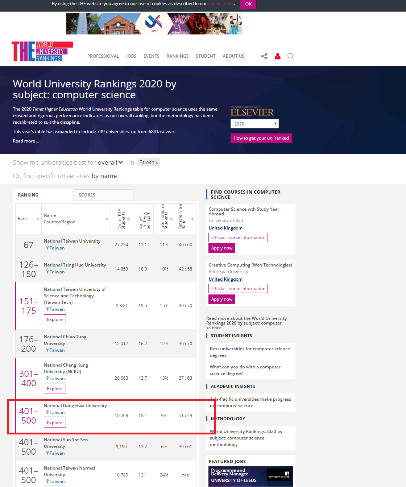
Task: Open the search magnifier icon
Action: click(x=291, y=56)
